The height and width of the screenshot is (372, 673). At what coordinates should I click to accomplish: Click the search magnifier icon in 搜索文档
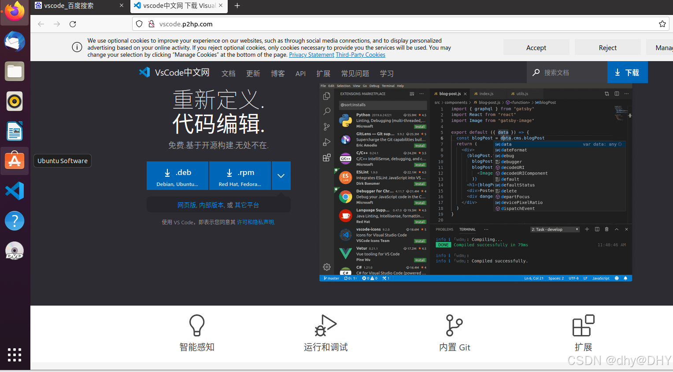coord(536,73)
